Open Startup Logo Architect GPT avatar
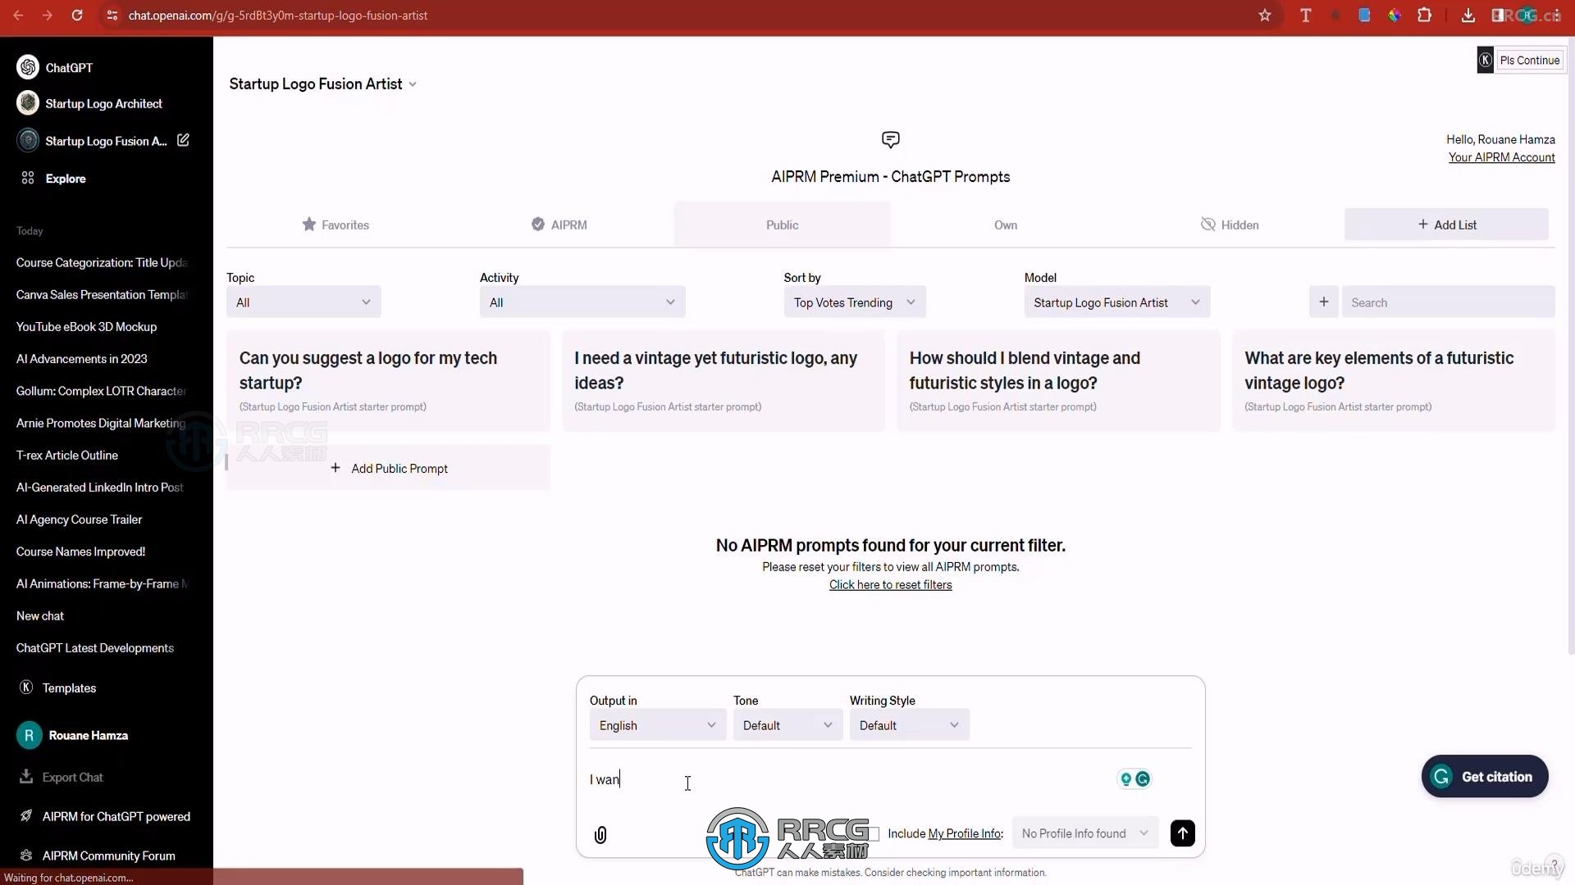 [x=28, y=103]
